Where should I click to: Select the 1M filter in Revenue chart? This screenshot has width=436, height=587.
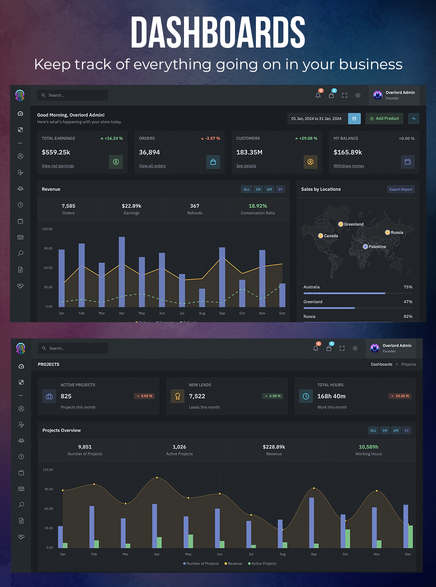point(258,189)
